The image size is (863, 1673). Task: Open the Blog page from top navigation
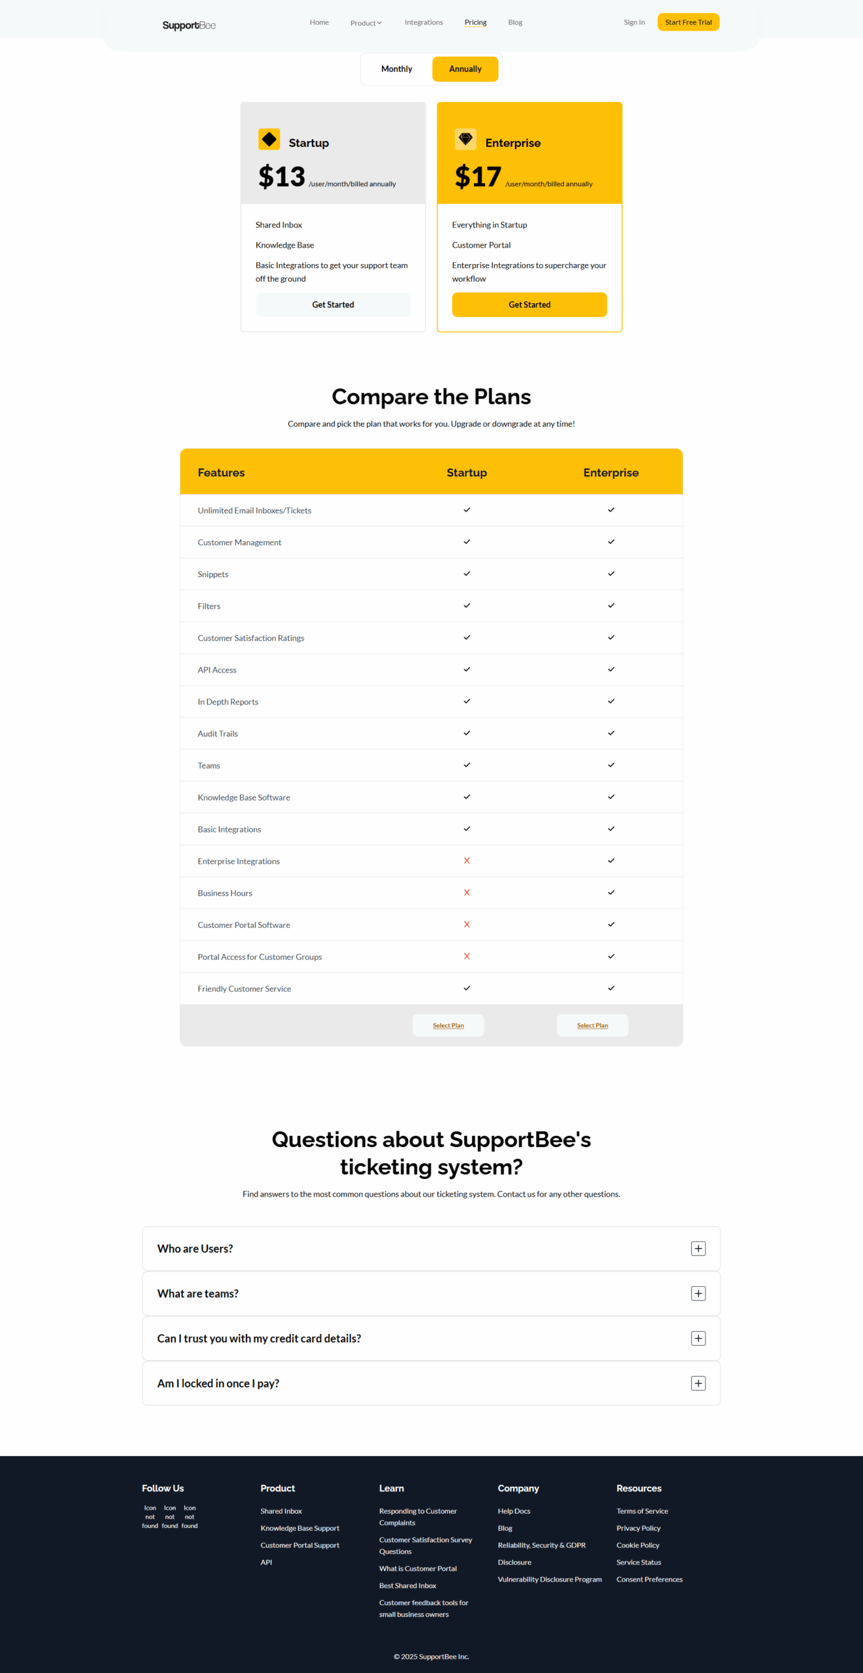[x=515, y=22]
